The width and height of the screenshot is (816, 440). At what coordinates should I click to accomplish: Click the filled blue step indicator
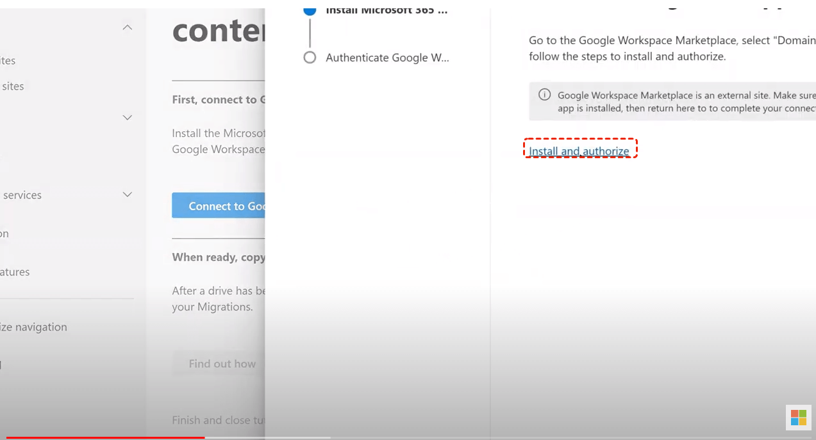[310, 10]
